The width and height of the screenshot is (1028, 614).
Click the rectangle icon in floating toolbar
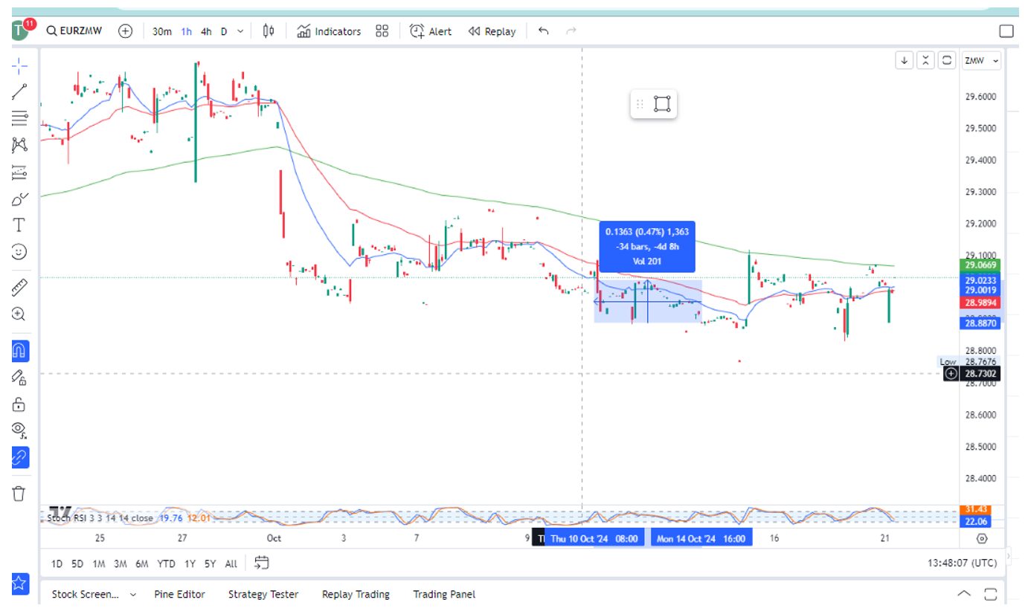(x=662, y=104)
